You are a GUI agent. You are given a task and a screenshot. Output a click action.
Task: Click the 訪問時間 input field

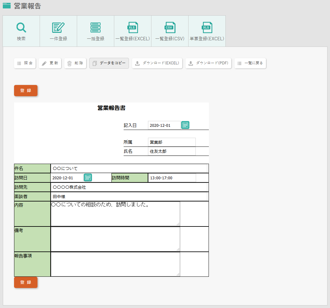[x=172, y=178]
